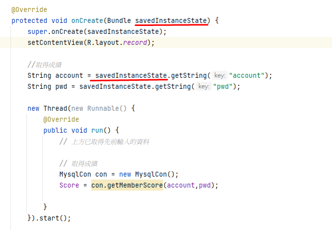Screen dimensions: 332x230
Task: Click the Score field assignment
Action: [x=69, y=185]
